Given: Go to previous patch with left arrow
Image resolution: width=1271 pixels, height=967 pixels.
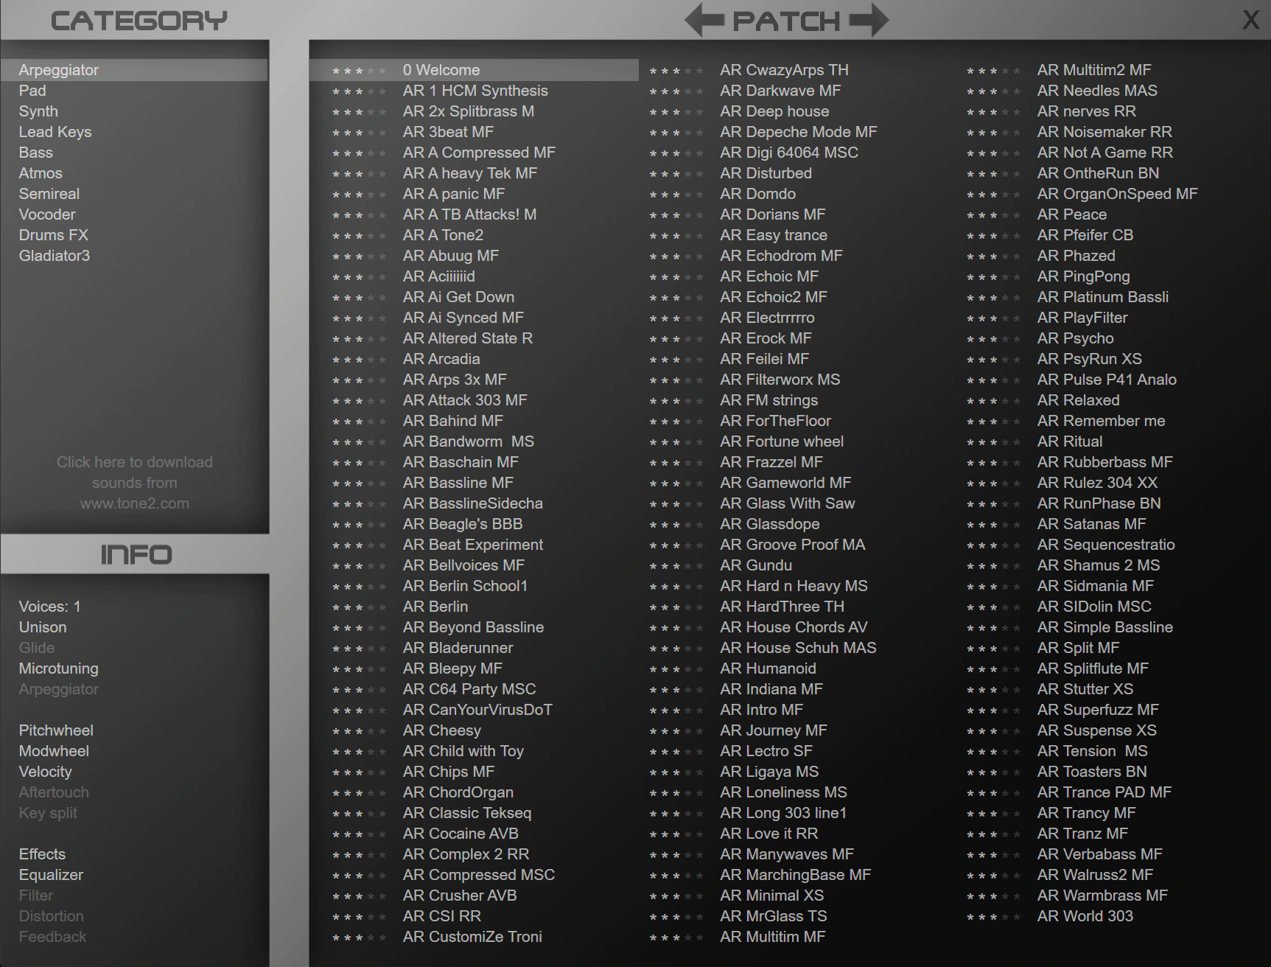Looking at the screenshot, I should click(x=704, y=21).
